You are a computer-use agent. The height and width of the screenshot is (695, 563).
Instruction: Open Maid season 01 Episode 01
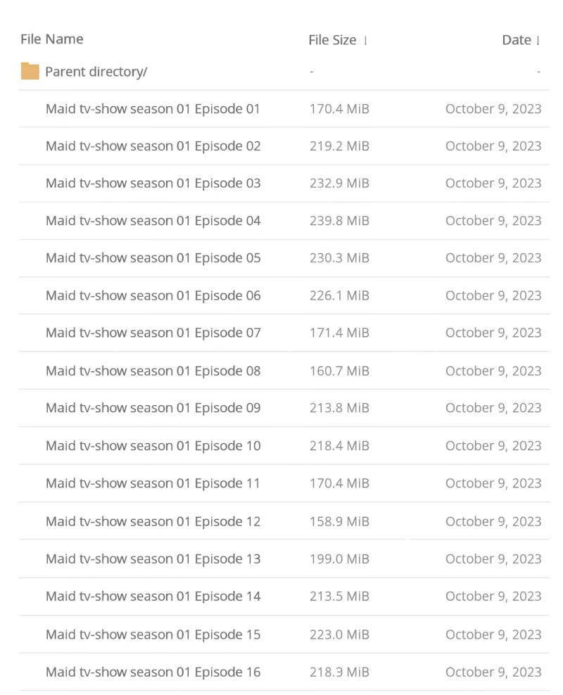pyautogui.click(x=153, y=109)
